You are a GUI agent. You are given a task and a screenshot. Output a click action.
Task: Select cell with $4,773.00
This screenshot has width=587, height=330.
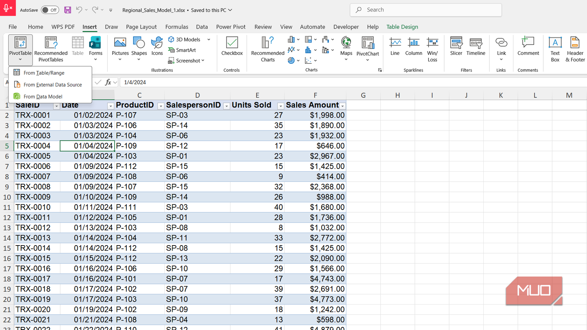[x=315, y=299]
